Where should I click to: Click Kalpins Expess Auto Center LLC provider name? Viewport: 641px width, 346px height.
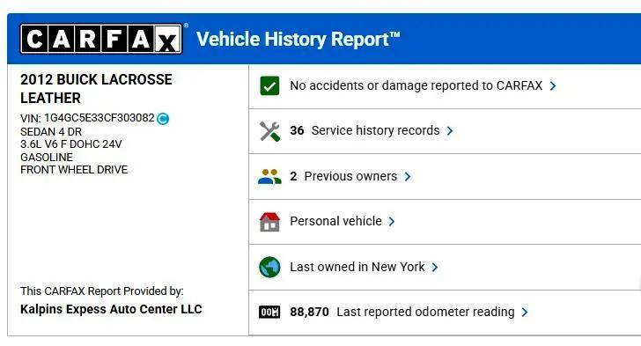point(111,309)
